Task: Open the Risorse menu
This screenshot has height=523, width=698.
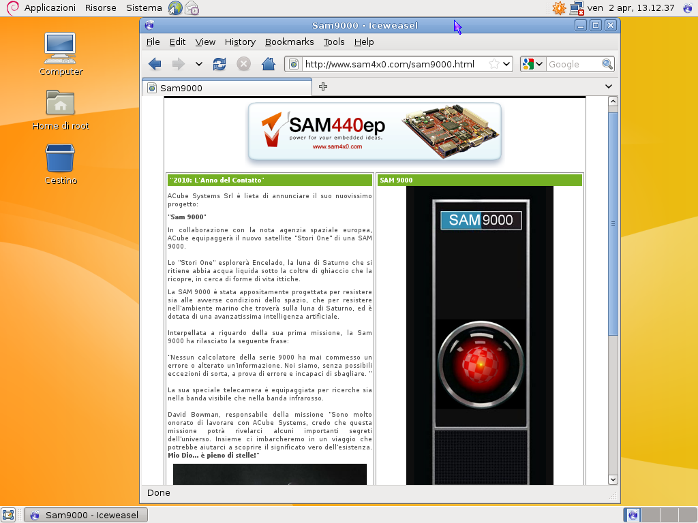Action: click(101, 7)
